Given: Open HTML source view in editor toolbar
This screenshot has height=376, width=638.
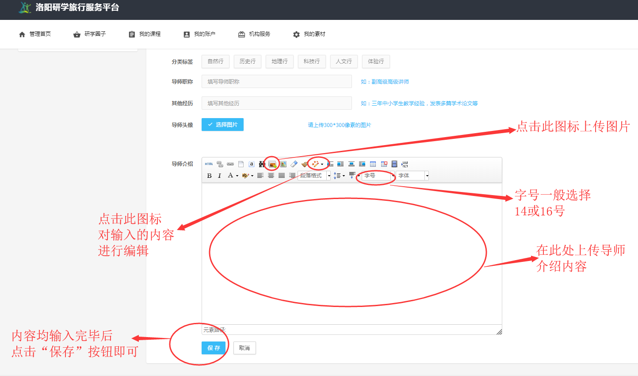Looking at the screenshot, I should click(x=209, y=164).
